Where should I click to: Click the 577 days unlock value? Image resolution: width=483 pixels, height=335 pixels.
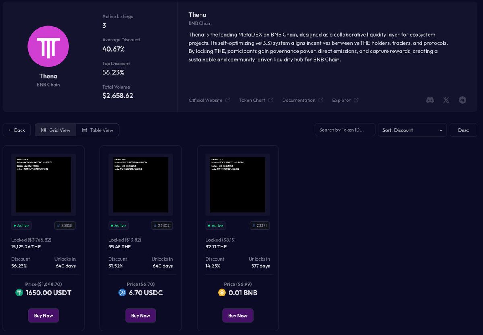260,266
